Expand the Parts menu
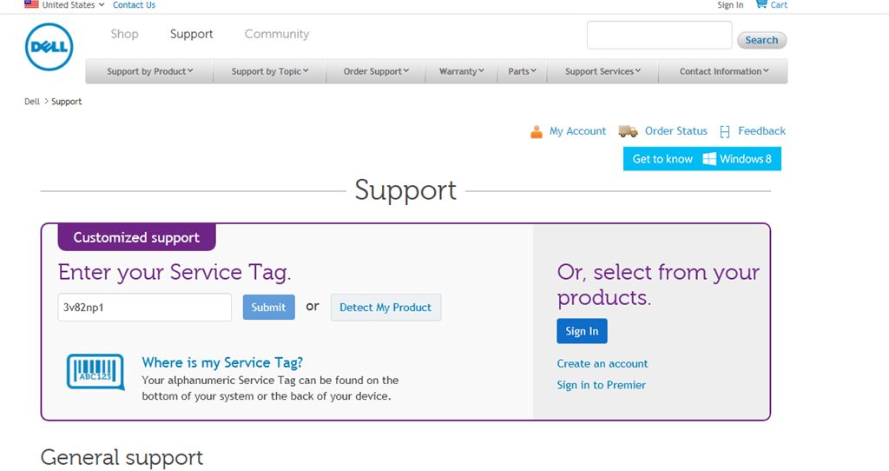 coord(522,71)
